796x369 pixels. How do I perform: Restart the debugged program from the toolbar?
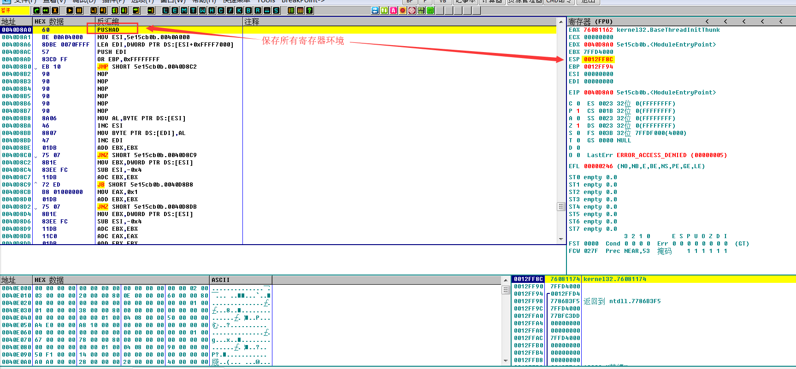point(36,10)
